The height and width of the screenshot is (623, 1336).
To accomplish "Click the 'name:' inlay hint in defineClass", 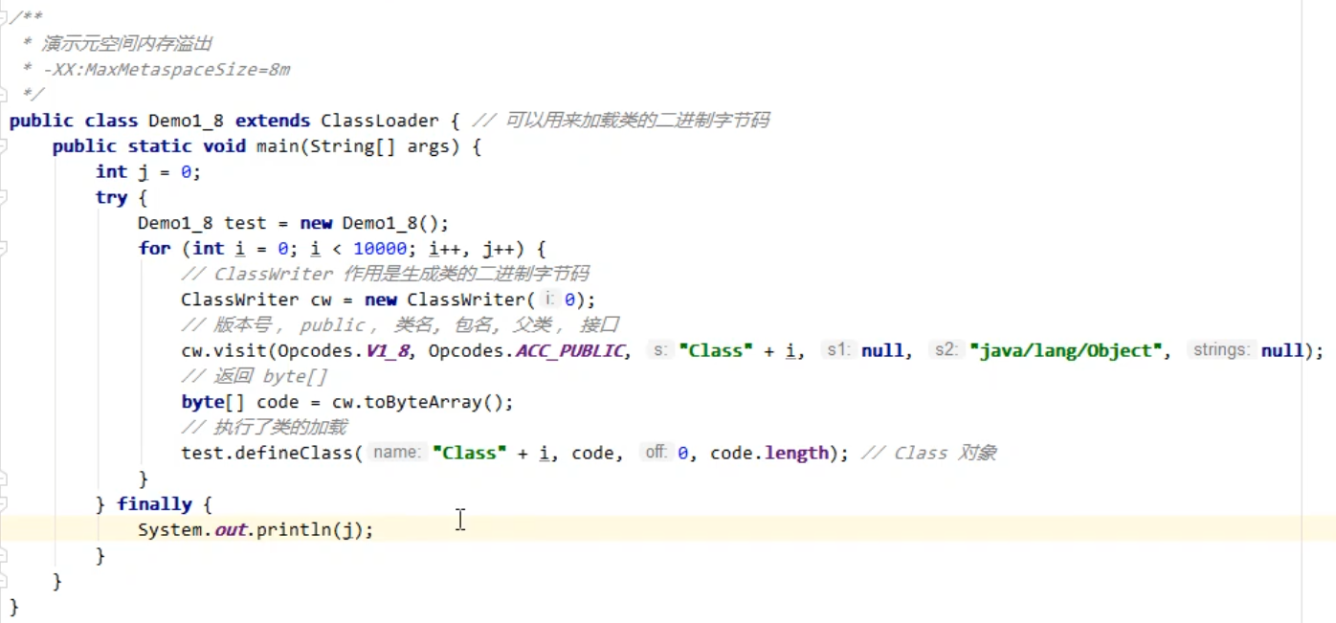I will point(397,453).
